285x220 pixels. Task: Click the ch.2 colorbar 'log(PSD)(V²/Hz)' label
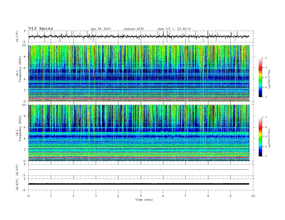point(269,138)
